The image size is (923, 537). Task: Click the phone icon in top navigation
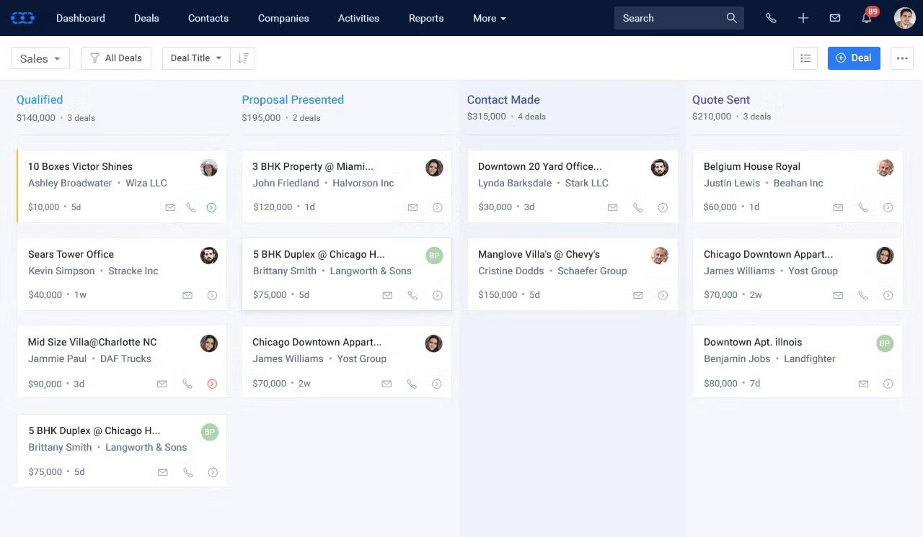771,17
